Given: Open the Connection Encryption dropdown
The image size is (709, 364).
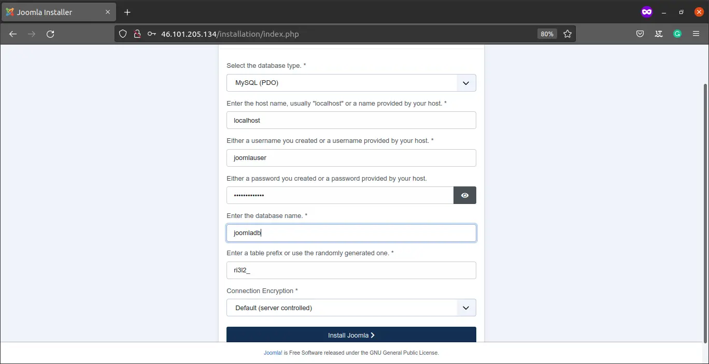Looking at the screenshot, I should (x=351, y=308).
